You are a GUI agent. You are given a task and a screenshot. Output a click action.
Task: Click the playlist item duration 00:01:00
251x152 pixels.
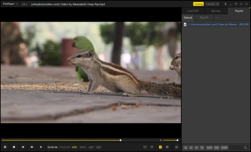tap(244, 24)
